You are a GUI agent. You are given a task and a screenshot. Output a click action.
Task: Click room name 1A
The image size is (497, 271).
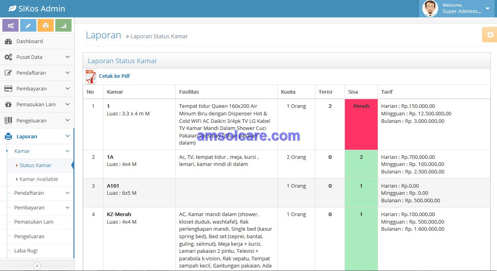pyautogui.click(x=110, y=157)
